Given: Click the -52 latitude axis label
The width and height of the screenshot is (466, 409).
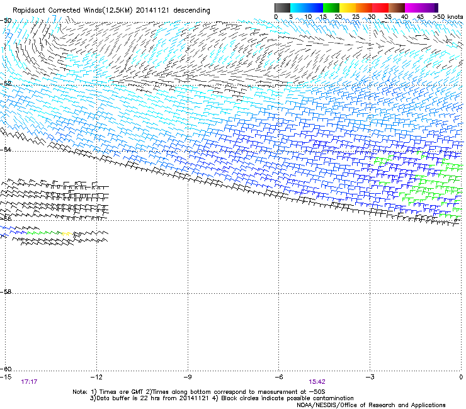Looking at the screenshot, I should (x=6, y=84).
